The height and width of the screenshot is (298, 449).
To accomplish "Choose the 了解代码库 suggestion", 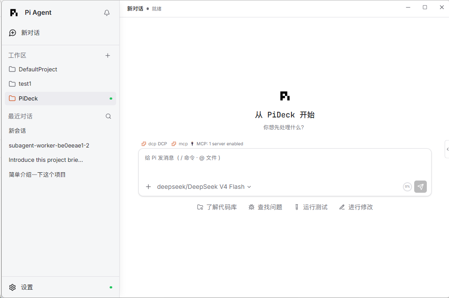I will (x=217, y=207).
